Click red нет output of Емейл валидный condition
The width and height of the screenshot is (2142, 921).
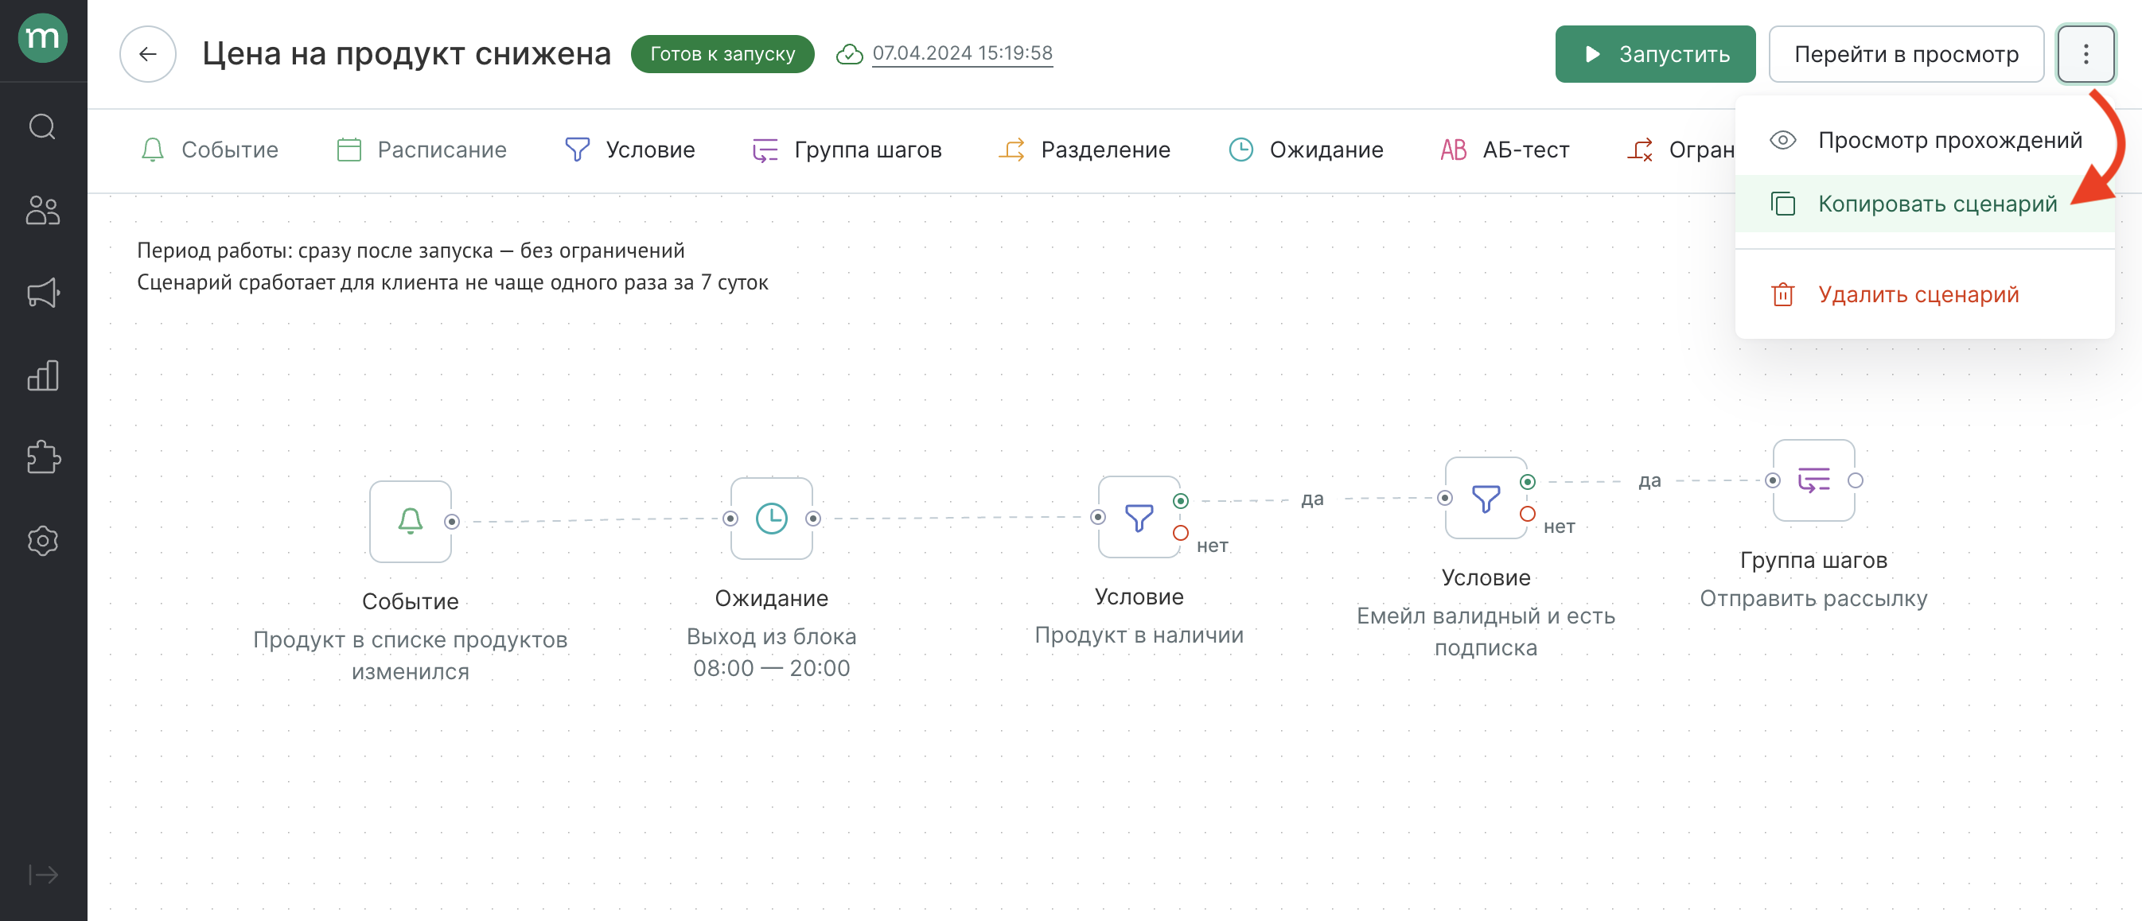[x=1528, y=514]
